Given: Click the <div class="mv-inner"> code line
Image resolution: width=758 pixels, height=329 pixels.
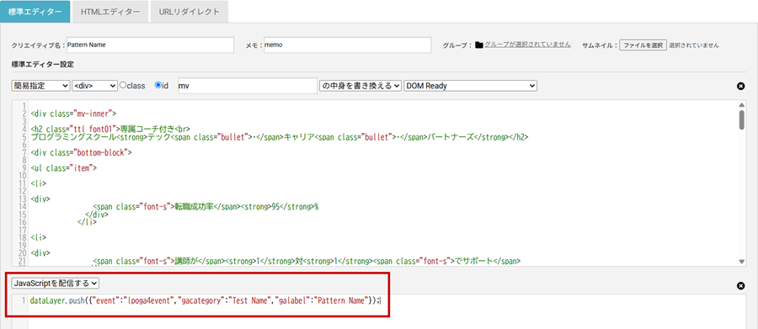Looking at the screenshot, I should tap(73, 114).
